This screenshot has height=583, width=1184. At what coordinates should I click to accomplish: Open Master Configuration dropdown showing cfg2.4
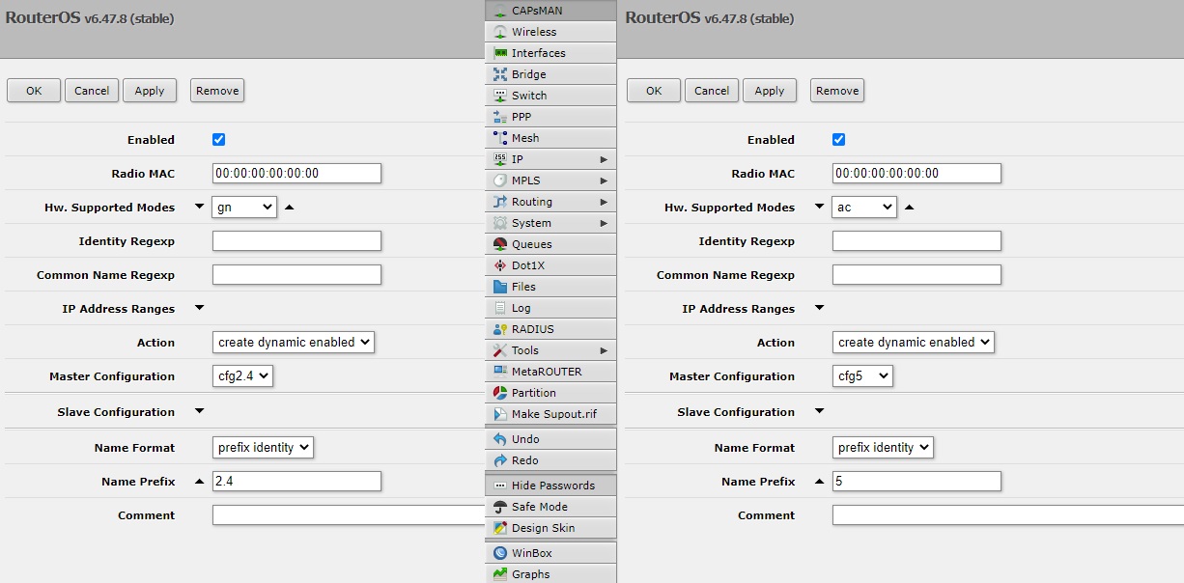click(x=242, y=375)
